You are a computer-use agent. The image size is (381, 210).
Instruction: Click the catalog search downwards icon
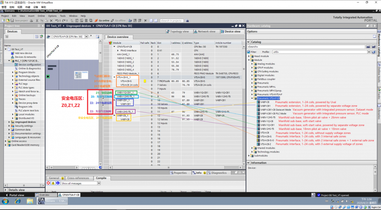point(368,47)
